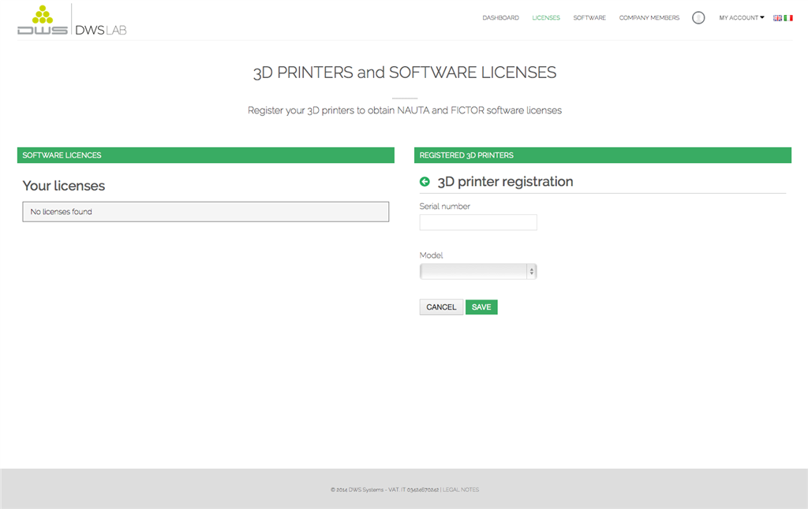Open the Dashboard page
808x509 pixels.
(500, 18)
